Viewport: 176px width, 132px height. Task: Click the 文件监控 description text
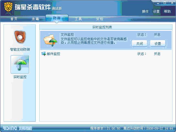(94, 41)
